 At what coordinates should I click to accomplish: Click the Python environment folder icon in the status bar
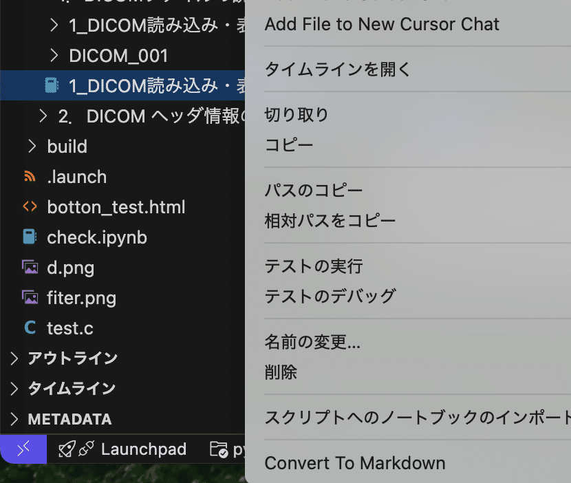click(221, 449)
